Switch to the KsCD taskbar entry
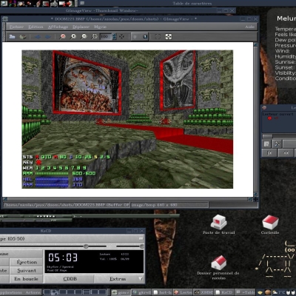This screenshot has width=296, height=296. tap(224, 292)
